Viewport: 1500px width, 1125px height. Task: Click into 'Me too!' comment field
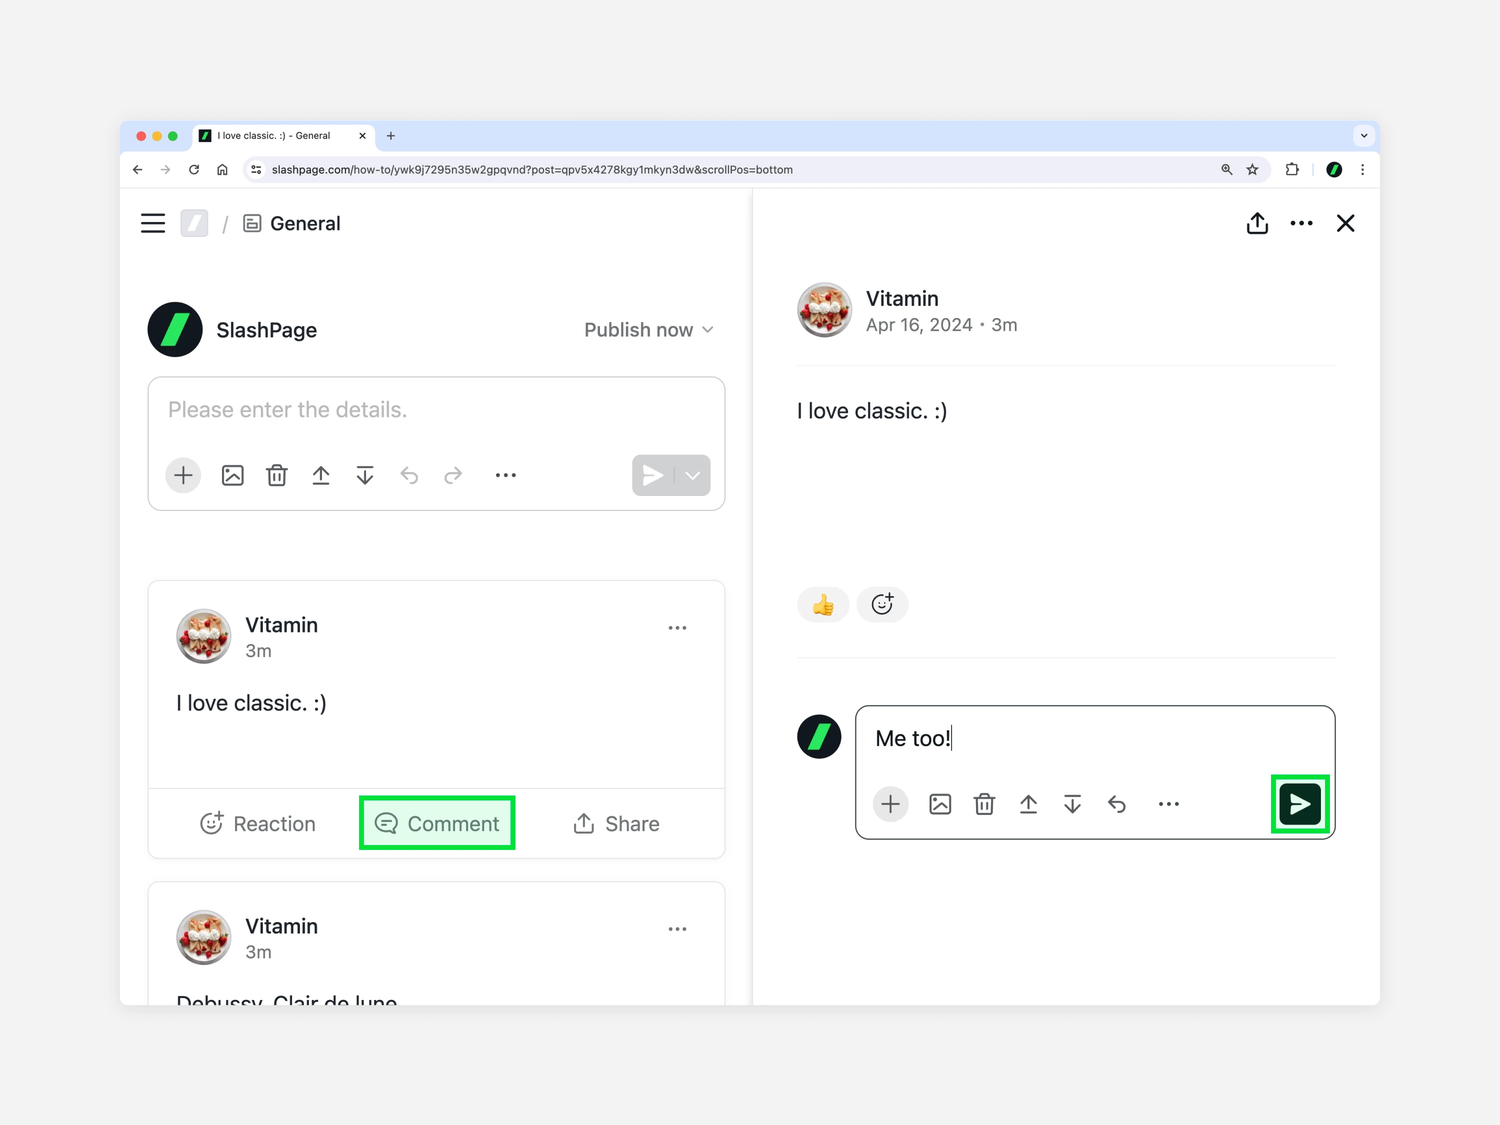click(1095, 738)
